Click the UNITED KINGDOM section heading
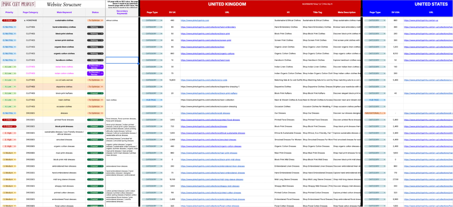The height and width of the screenshot is (207, 453). tap(227, 4)
